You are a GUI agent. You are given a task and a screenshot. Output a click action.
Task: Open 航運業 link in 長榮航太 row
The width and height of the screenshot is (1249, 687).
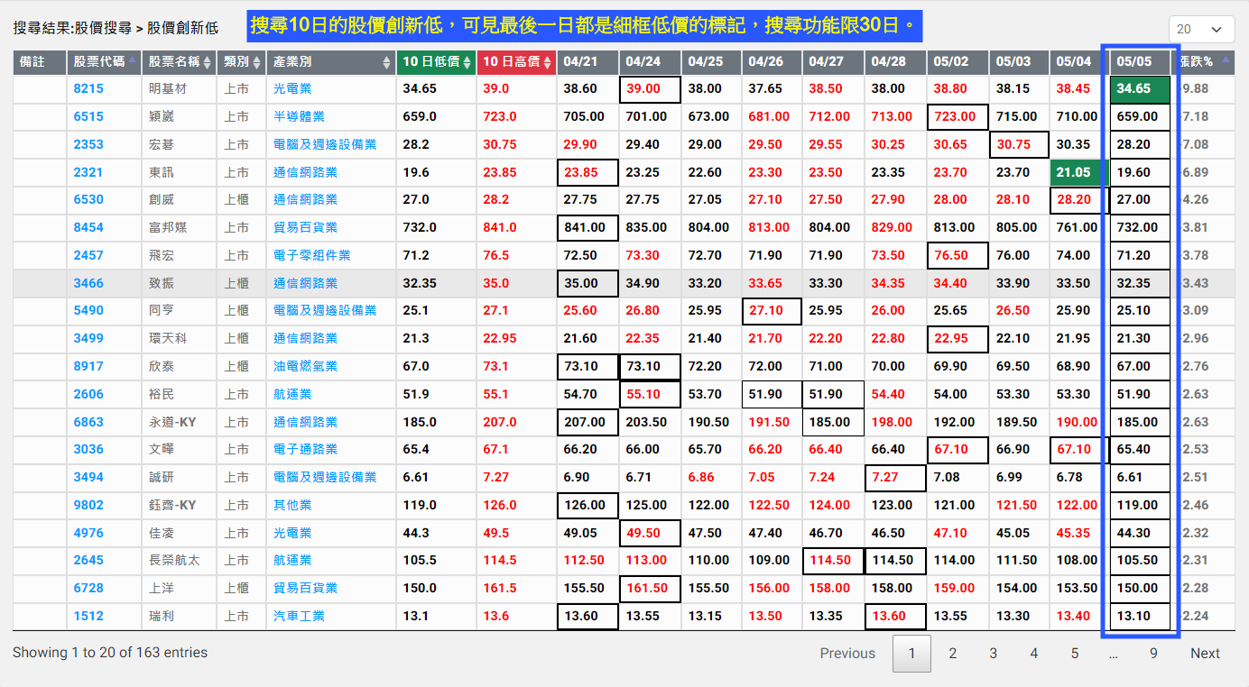pyautogui.click(x=292, y=560)
